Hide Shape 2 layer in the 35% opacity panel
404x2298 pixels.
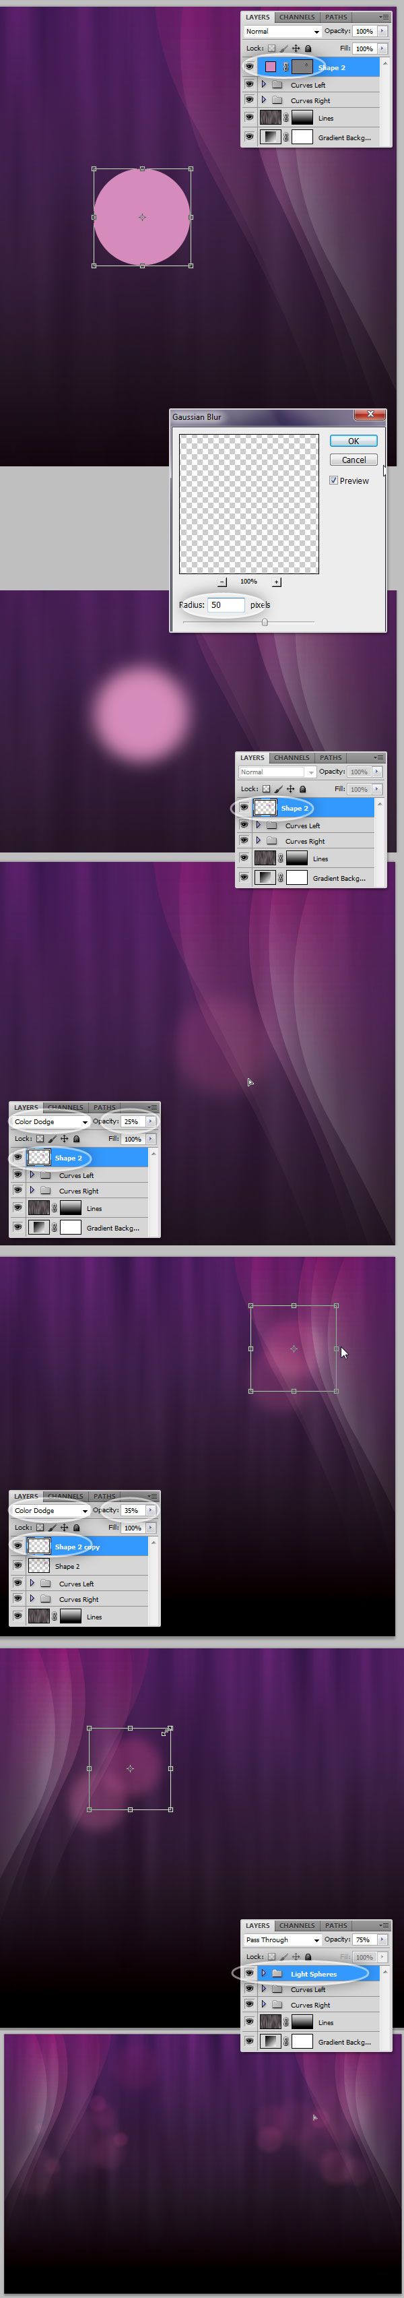click(x=18, y=1565)
